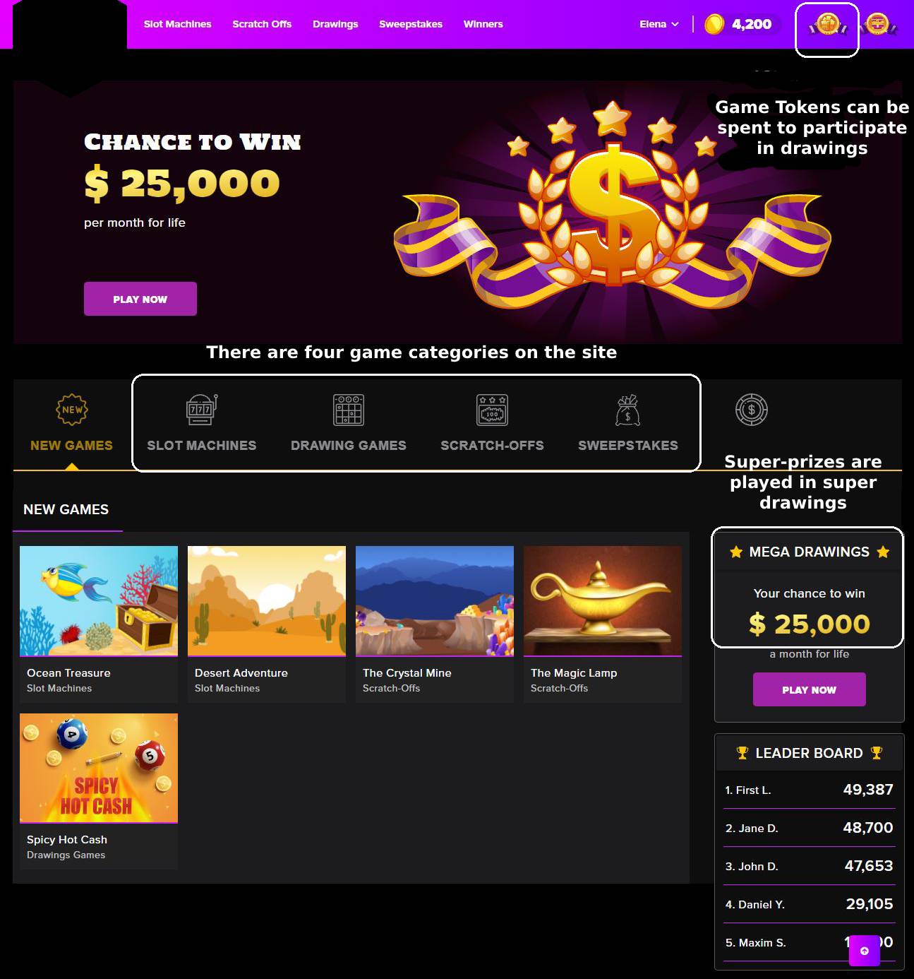Select the New Games category icon

pos(71,410)
